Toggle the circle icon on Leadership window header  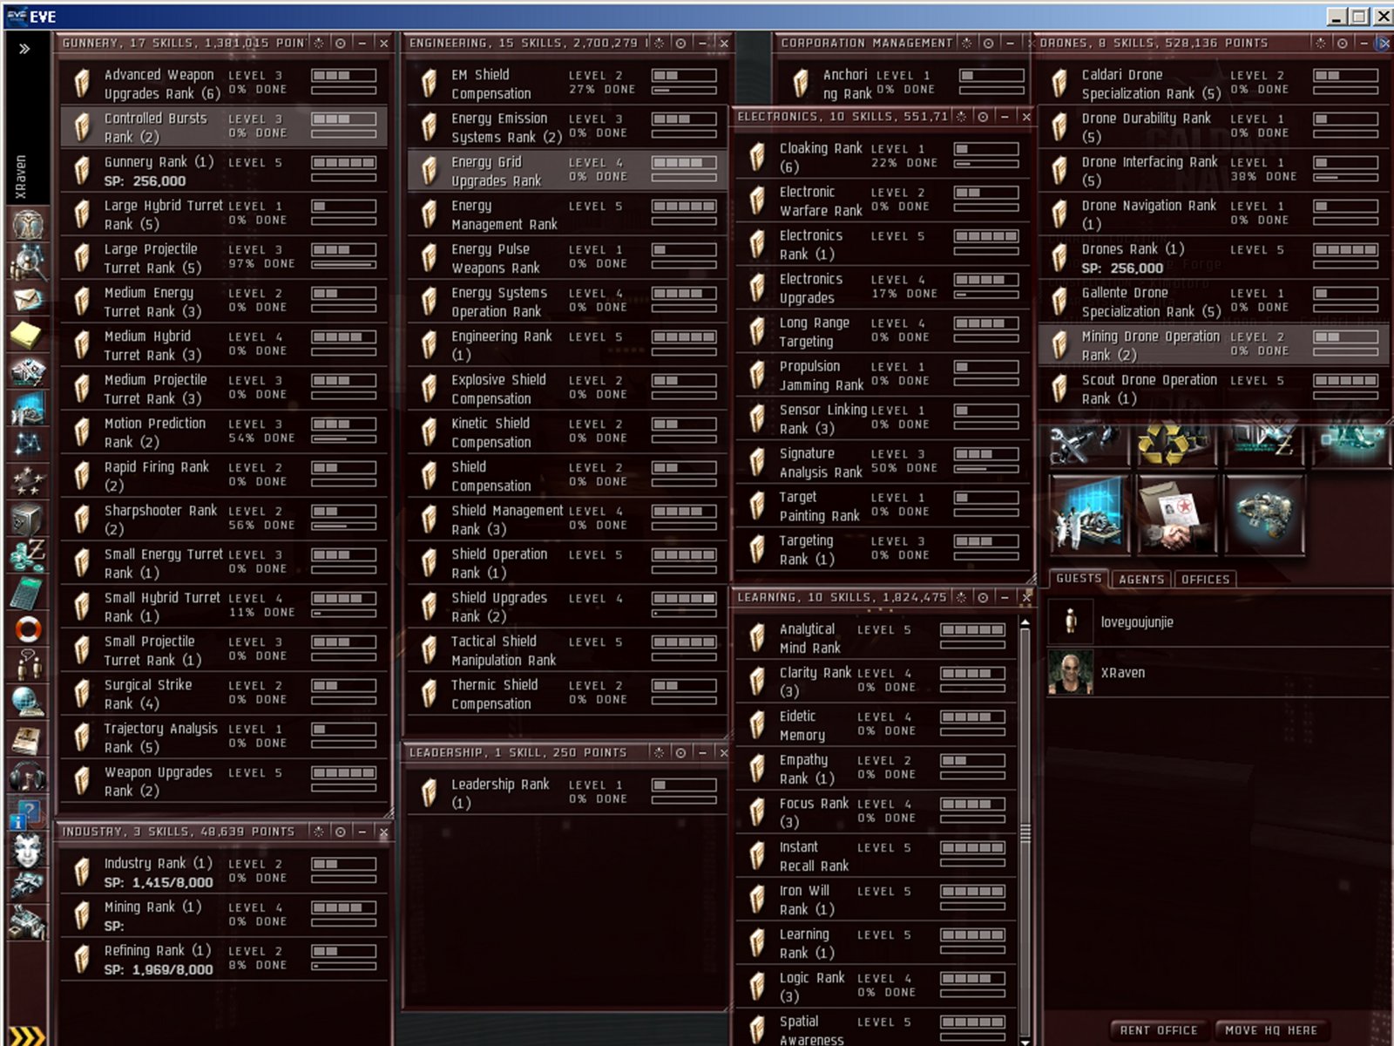[x=680, y=752]
